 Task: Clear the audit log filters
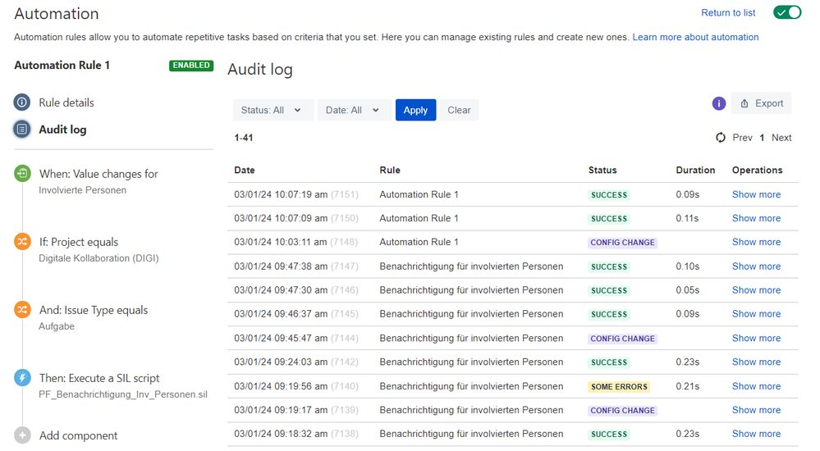pos(459,110)
